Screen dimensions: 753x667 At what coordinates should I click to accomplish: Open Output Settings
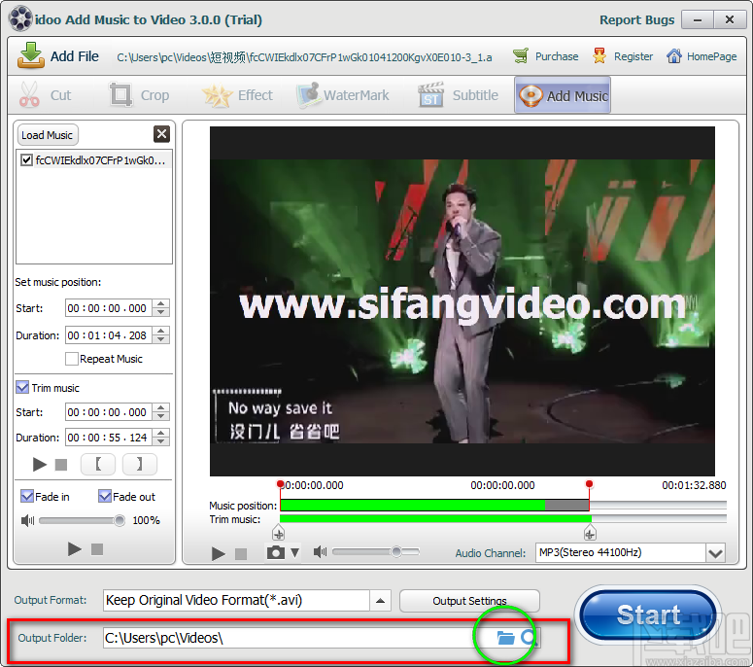pos(469,601)
